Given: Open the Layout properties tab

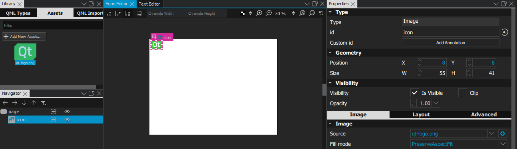Looking at the screenshot, I should pyautogui.click(x=421, y=114).
